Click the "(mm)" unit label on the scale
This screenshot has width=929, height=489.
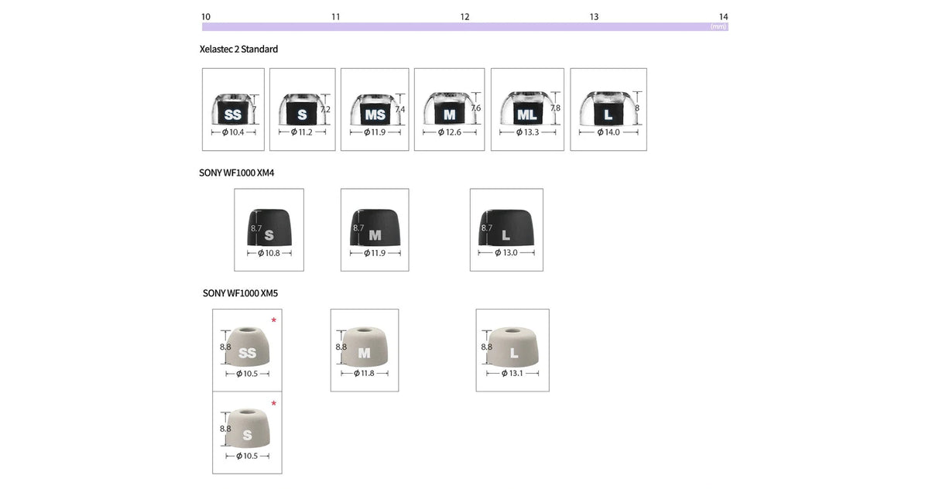tap(718, 26)
